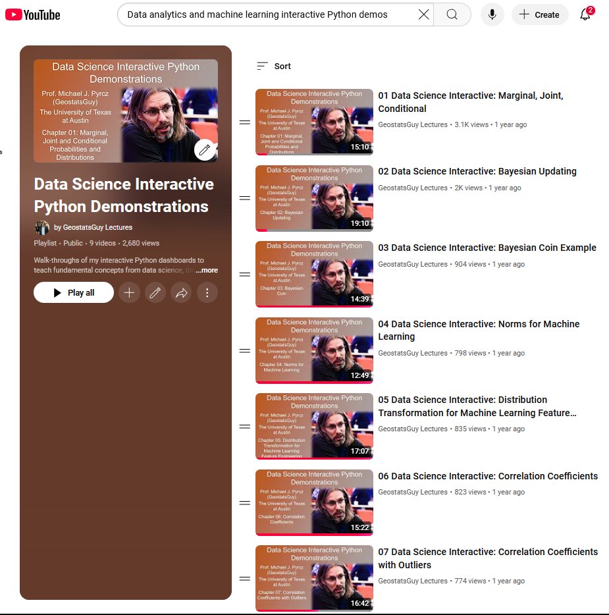Select the playlist title Data Science Interactive Python Demonstrations
609x615 pixels.
[124, 196]
